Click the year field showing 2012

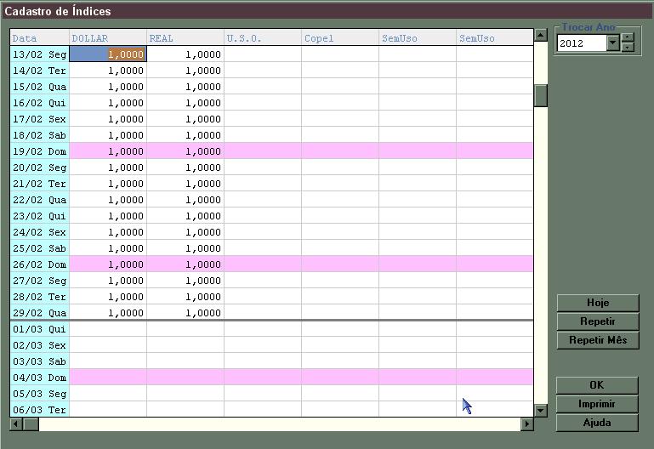pos(582,43)
